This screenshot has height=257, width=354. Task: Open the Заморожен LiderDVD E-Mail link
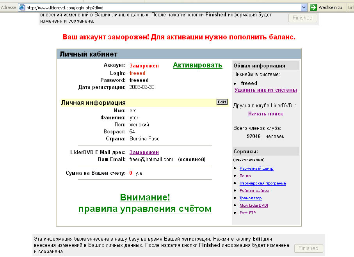pos(144,152)
